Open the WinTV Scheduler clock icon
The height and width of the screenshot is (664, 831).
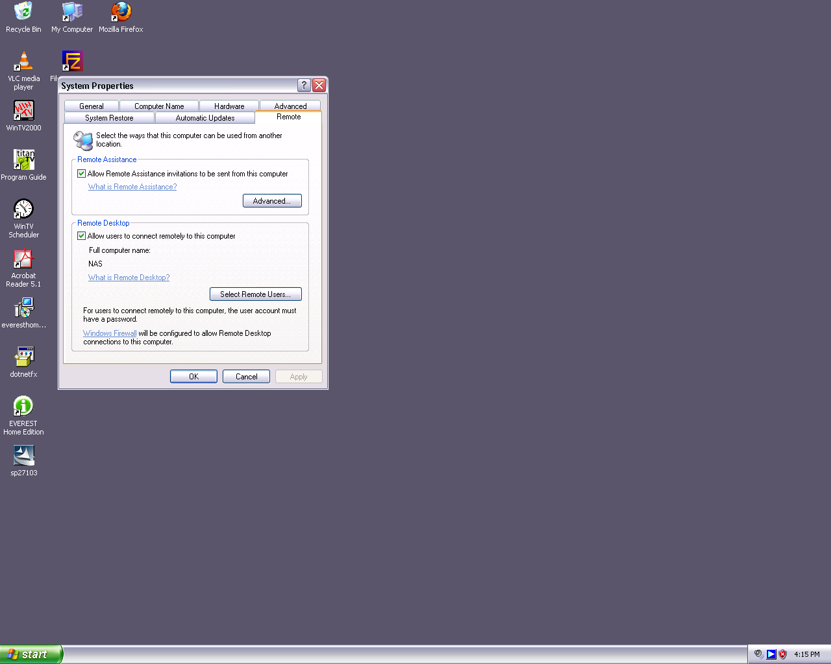(x=23, y=209)
